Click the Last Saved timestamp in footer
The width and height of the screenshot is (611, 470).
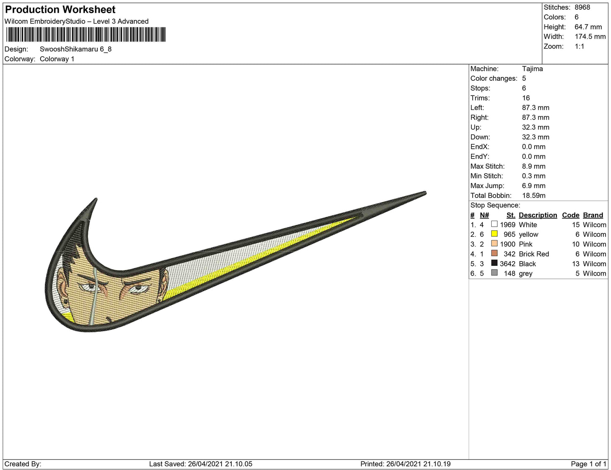tap(200, 464)
